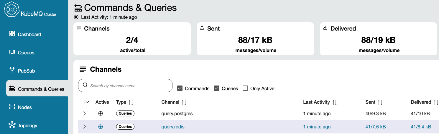
Task: Click the Nodes server icon in sidebar
Action: pyautogui.click(x=12, y=107)
